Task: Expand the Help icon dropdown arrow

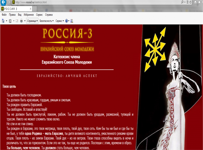Action: [69, 21]
